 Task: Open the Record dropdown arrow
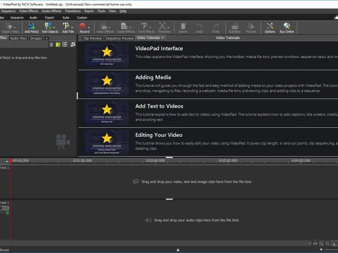tap(89, 27)
